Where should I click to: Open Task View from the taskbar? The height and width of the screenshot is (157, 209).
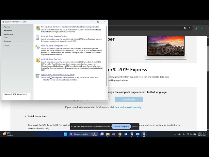(102, 134)
